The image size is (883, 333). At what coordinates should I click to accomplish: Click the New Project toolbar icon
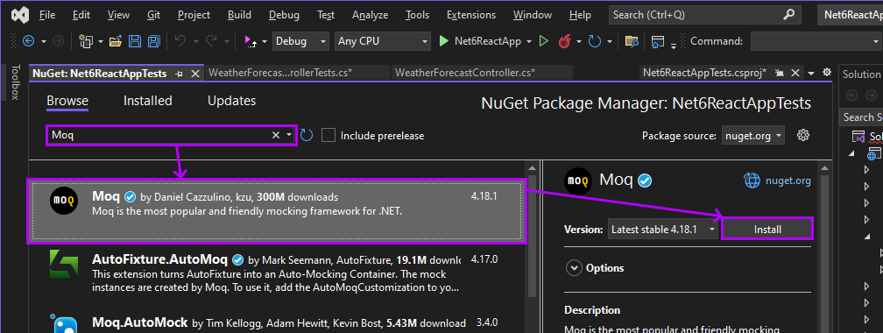(86, 41)
